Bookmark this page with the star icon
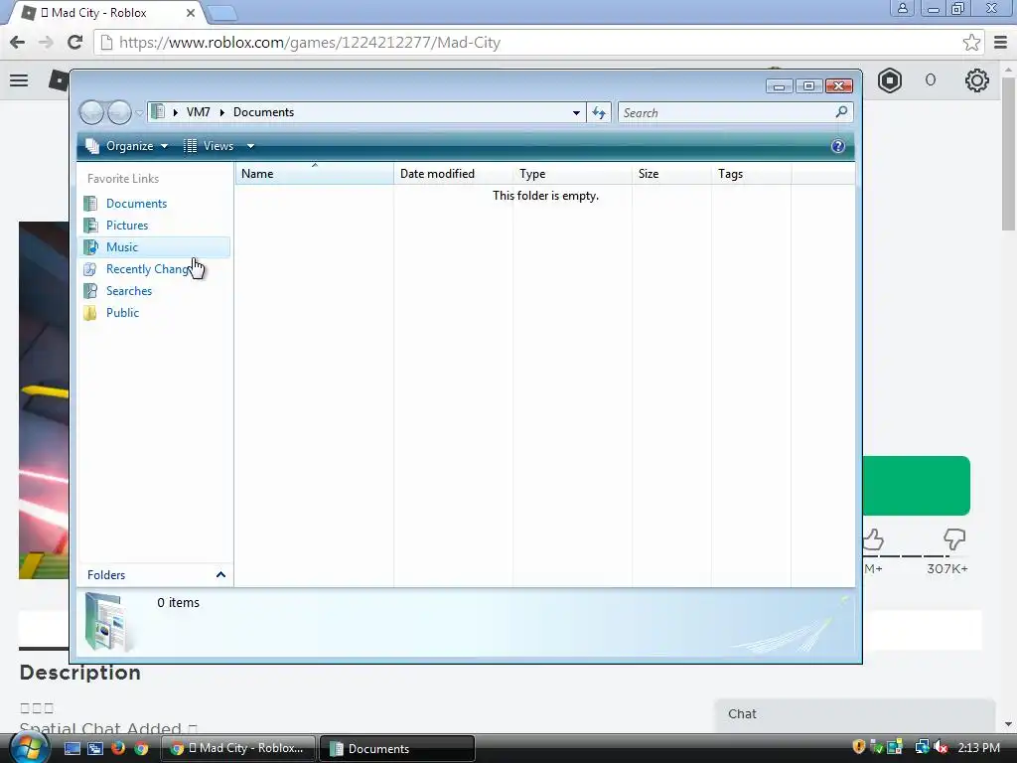Screen dimensions: 1017x763 click(971, 42)
